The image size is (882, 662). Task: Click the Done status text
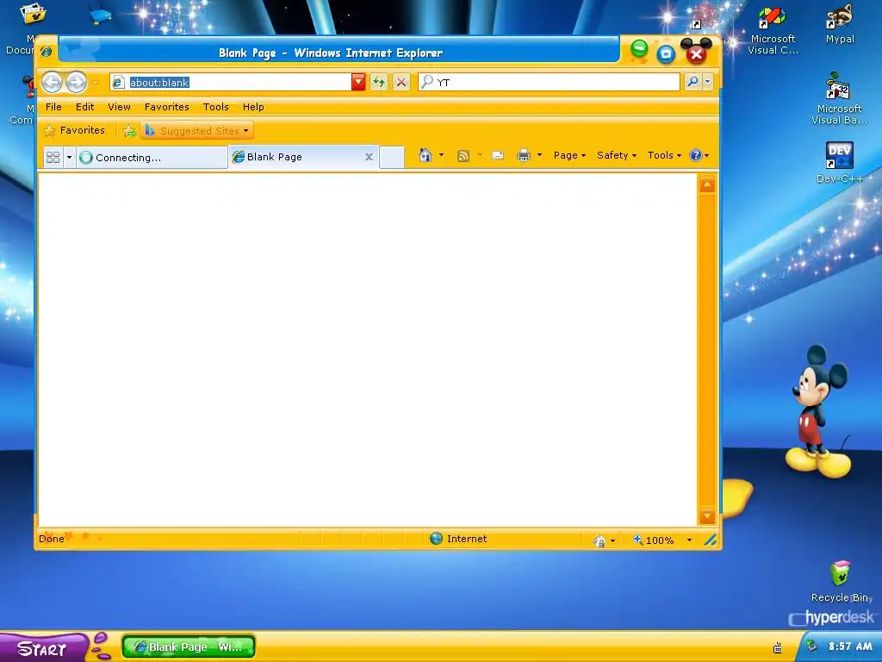[51, 539]
